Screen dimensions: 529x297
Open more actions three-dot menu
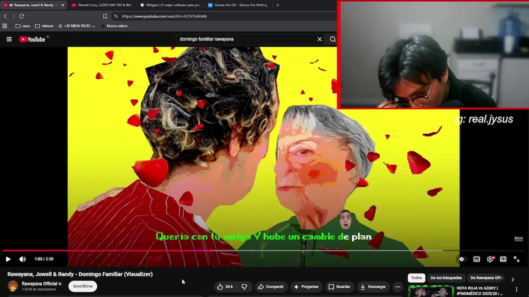pyautogui.click(x=398, y=287)
